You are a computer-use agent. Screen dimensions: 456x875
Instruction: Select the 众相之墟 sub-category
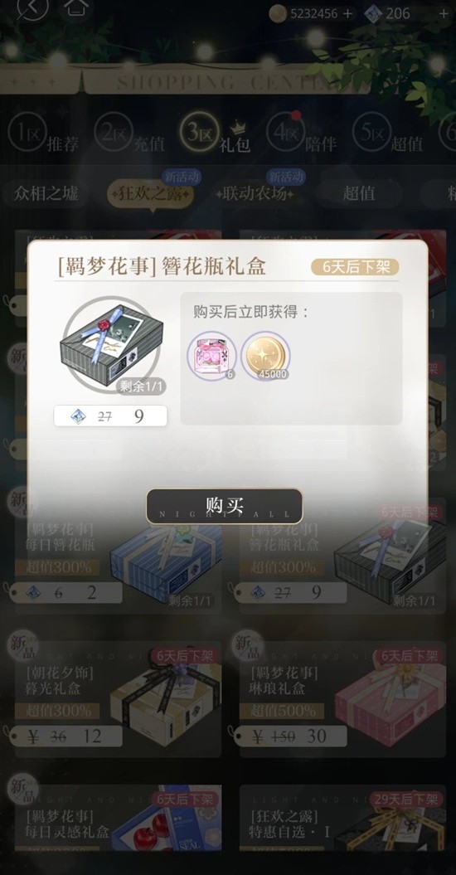coord(47,193)
